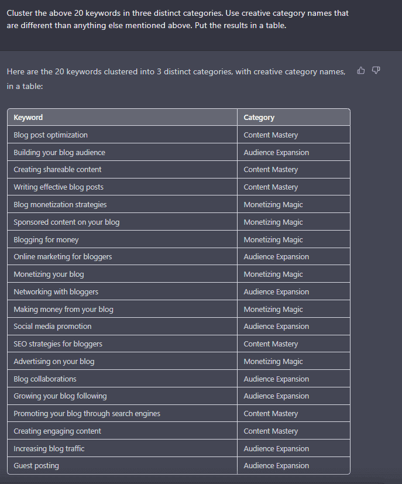The height and width of the screenshot is (484, 402).
Task: Click 'Advertising on your blog' row
Action: [178, 361]
